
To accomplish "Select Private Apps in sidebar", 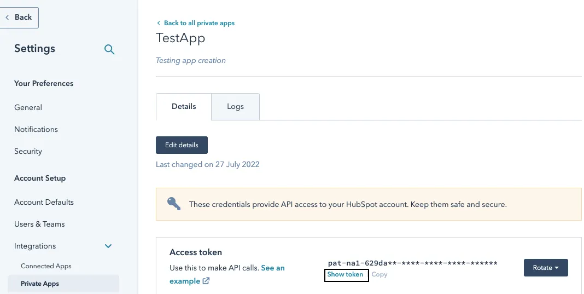I will point(40,284).
